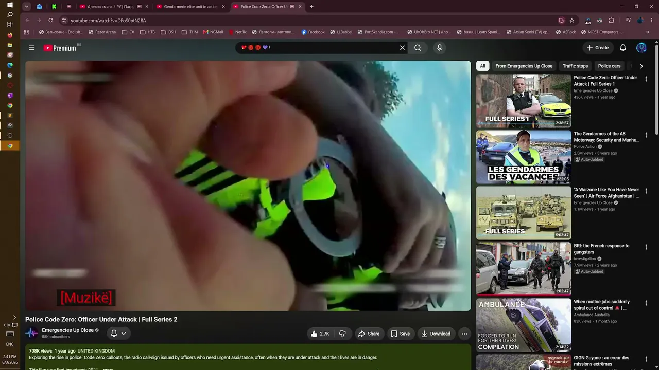The width and height of the screenshot is (659, 370).
Task: Go to YouTube Premium home logo
Action: tap(60, 48)
